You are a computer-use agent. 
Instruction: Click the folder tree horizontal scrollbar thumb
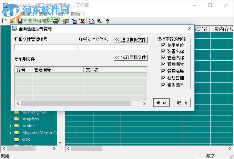coord(21,149)
